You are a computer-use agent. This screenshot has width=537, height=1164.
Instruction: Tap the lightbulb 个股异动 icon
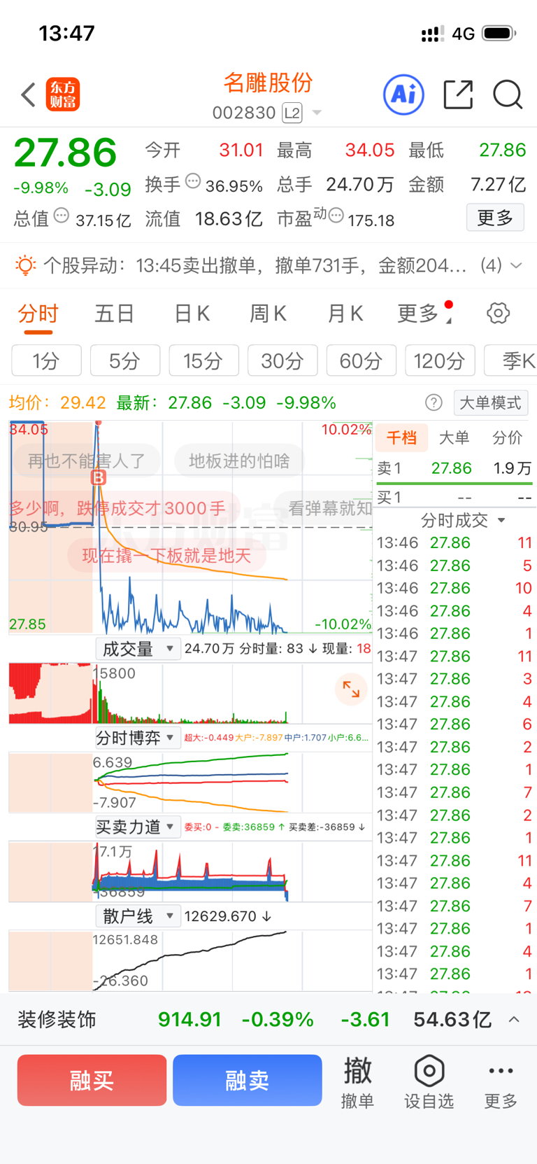pyautogui.click(x=25, y=265)
